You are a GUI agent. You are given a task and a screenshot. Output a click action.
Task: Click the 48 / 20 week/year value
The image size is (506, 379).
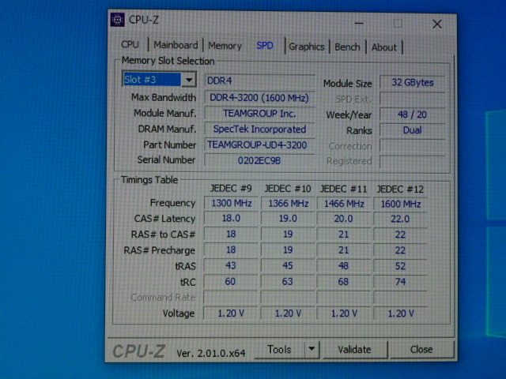tap(413, 114)
